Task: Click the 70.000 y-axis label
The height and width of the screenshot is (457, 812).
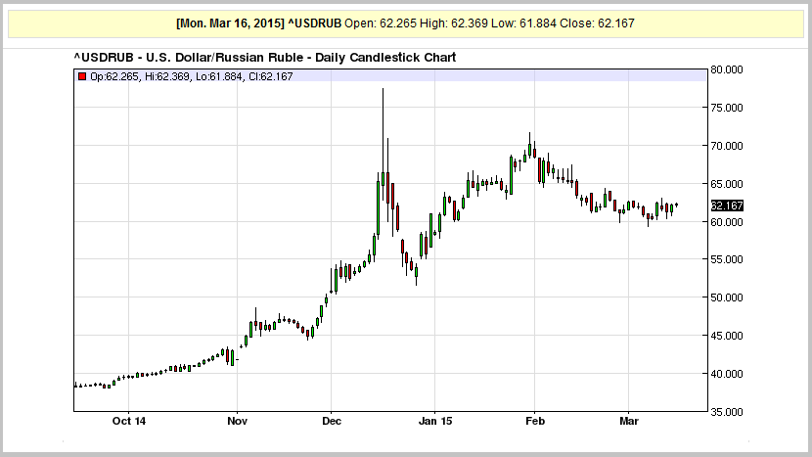Action: (x=727, y=146)
